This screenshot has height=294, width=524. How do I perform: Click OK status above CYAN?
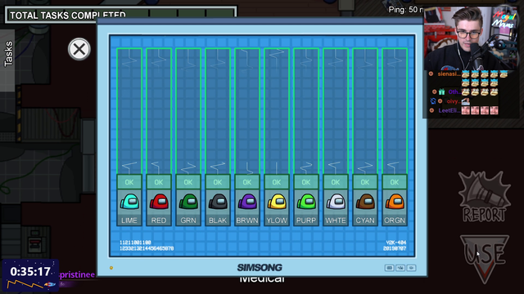[x=365, y=182]
